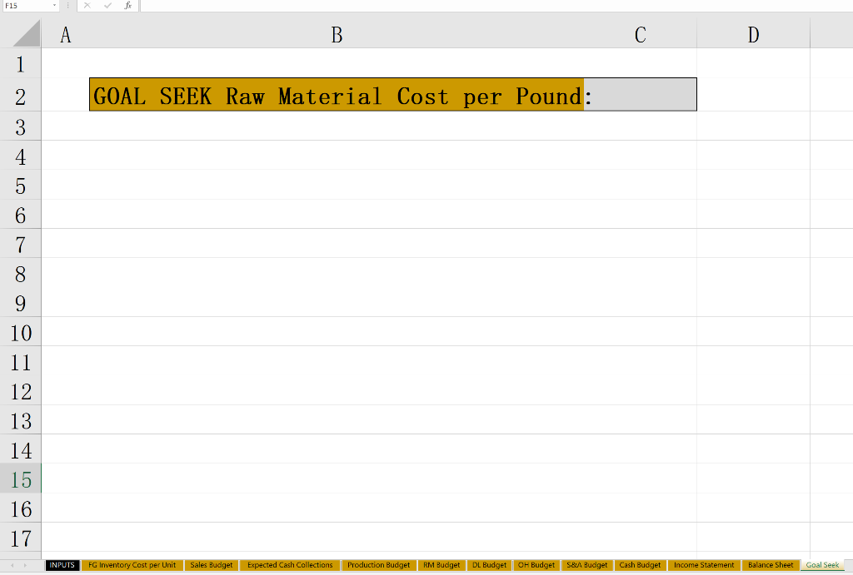Select row 16 header

click(21, 509)
